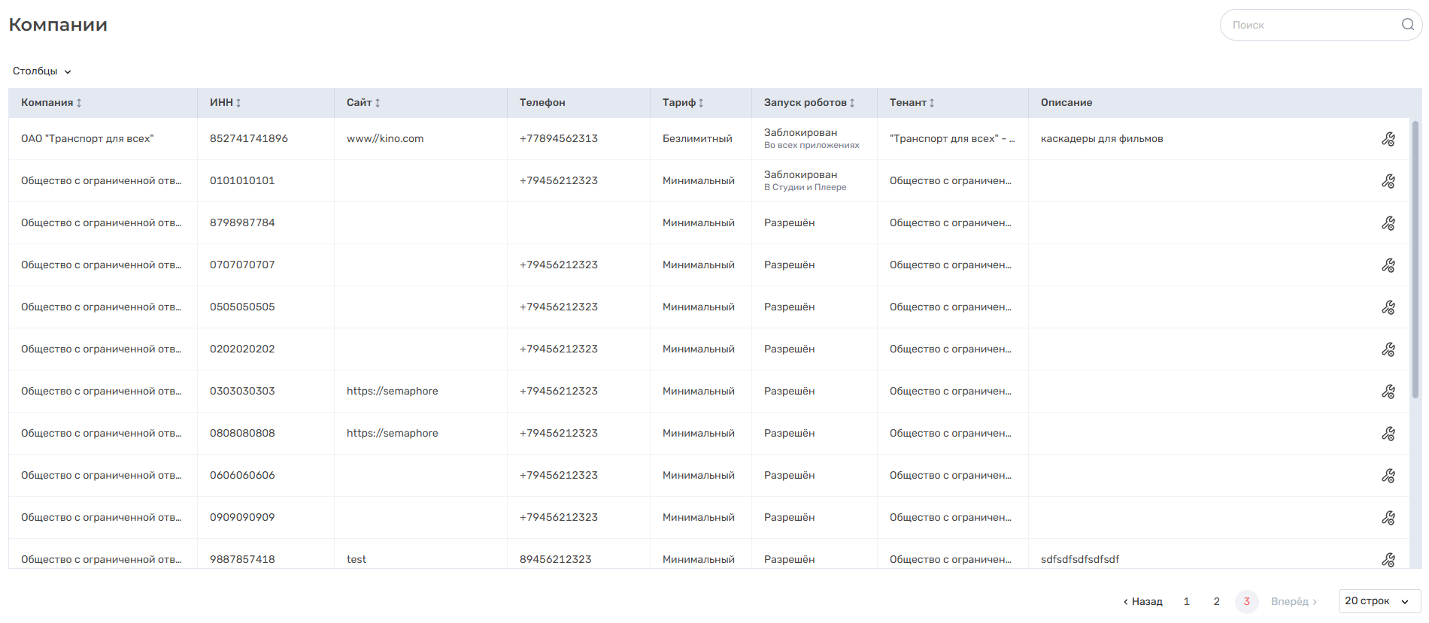Open settings icon for ОАО "Транспорт для всех" row
The image size is (1429, 623).
tap(1388, 139)
